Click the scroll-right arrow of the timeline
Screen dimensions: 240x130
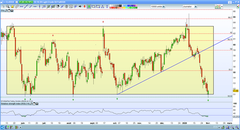[219, 127]
